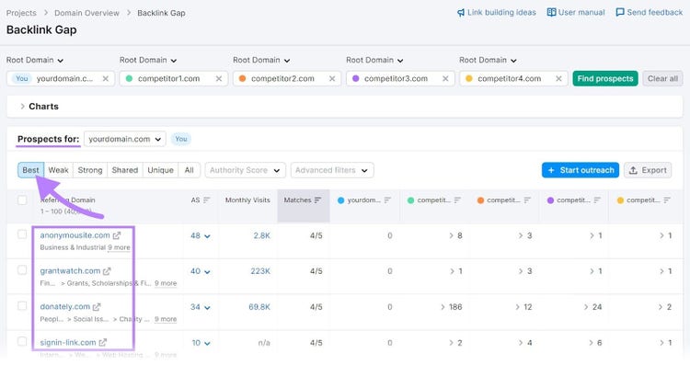Open donately.com external link icon

(x=97, y=307)
